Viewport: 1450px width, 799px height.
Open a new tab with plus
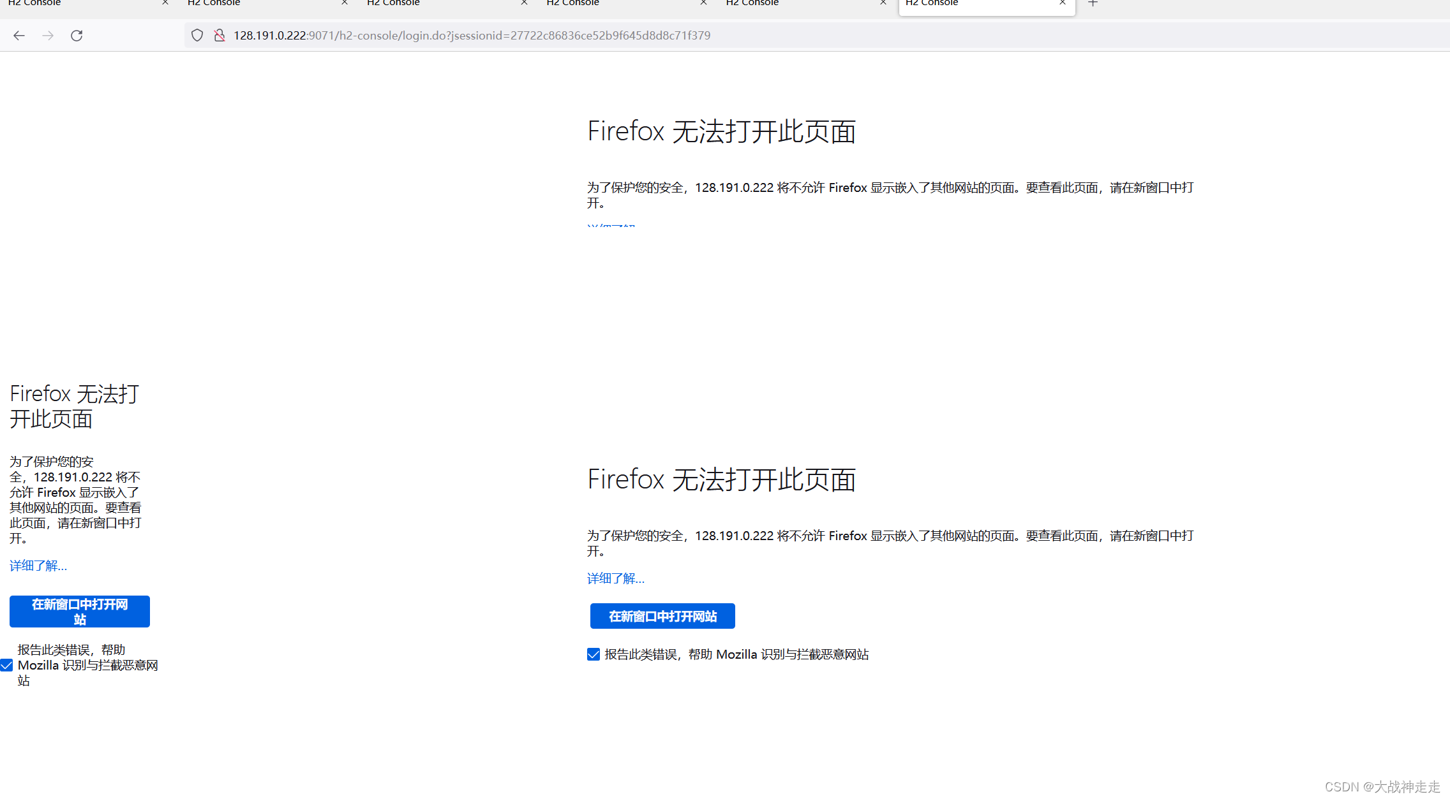1093,3
